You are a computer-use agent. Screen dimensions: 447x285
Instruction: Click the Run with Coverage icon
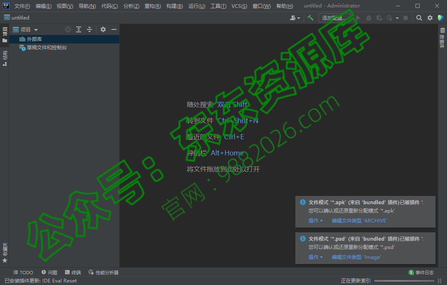point(379,18)
